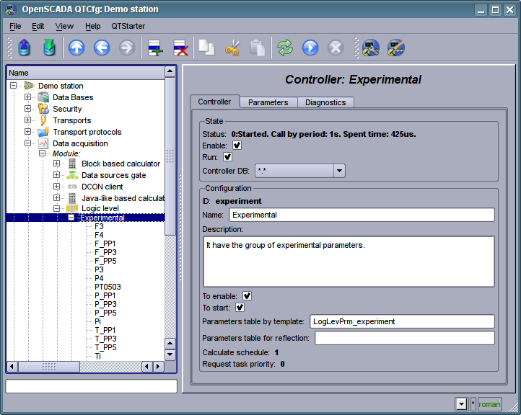This screenshot has width=521, height=415.
Task: Switch to the Diagnostics tab
Action: pos(325,102)
